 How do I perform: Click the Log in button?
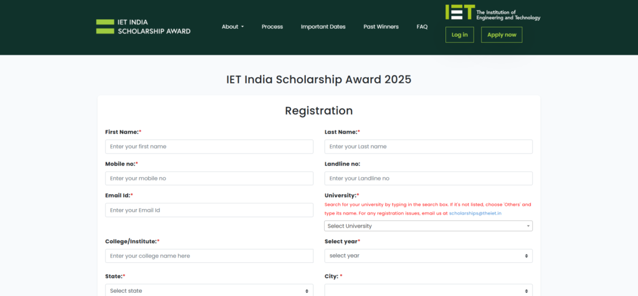(459, 35)
